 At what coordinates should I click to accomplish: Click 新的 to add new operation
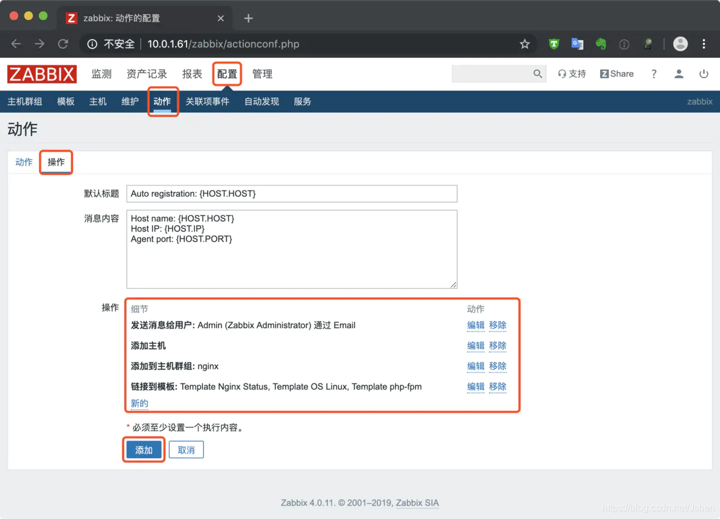tap(139, 403)
